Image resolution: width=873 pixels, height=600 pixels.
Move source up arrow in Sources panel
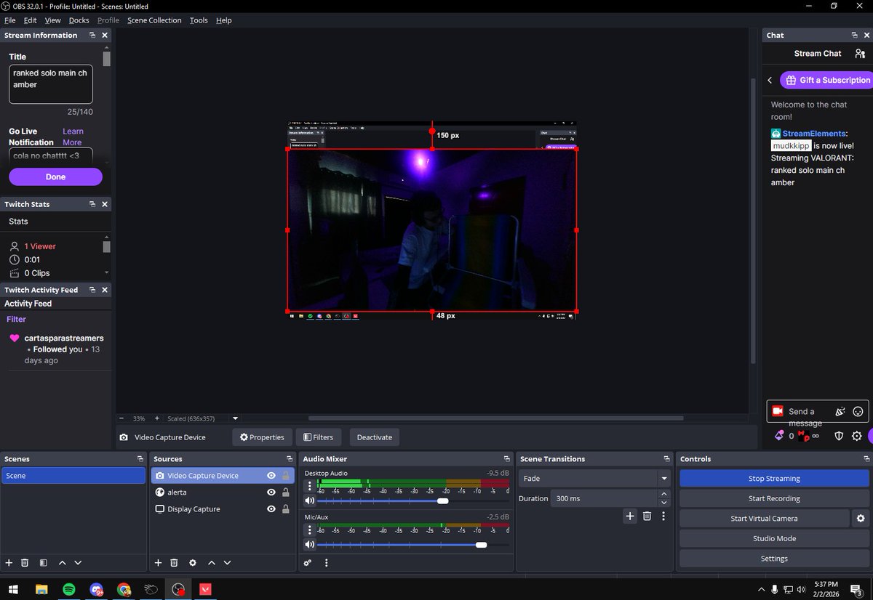(212, 563)
